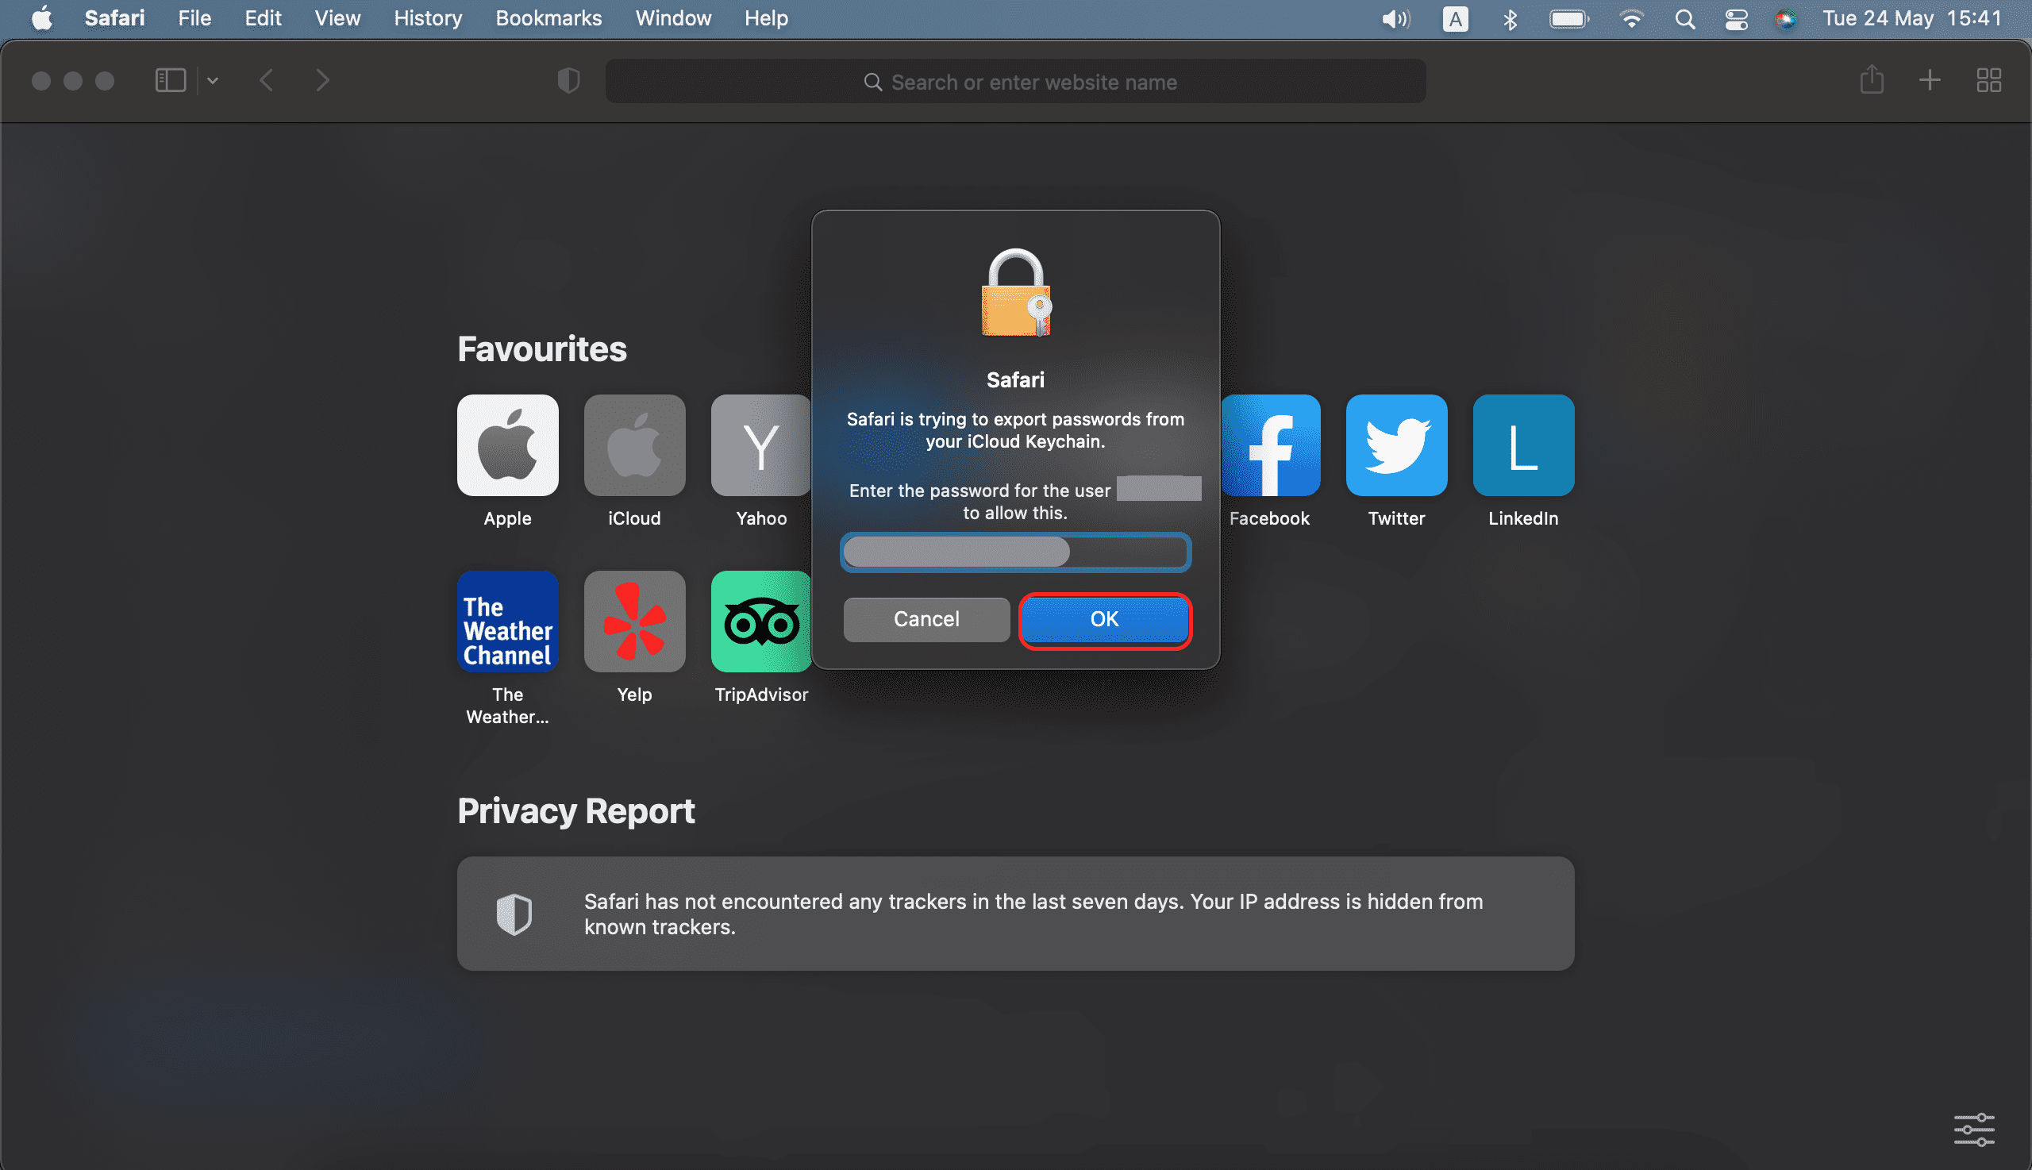Click the share button in toolbar

click(1872, 79)
